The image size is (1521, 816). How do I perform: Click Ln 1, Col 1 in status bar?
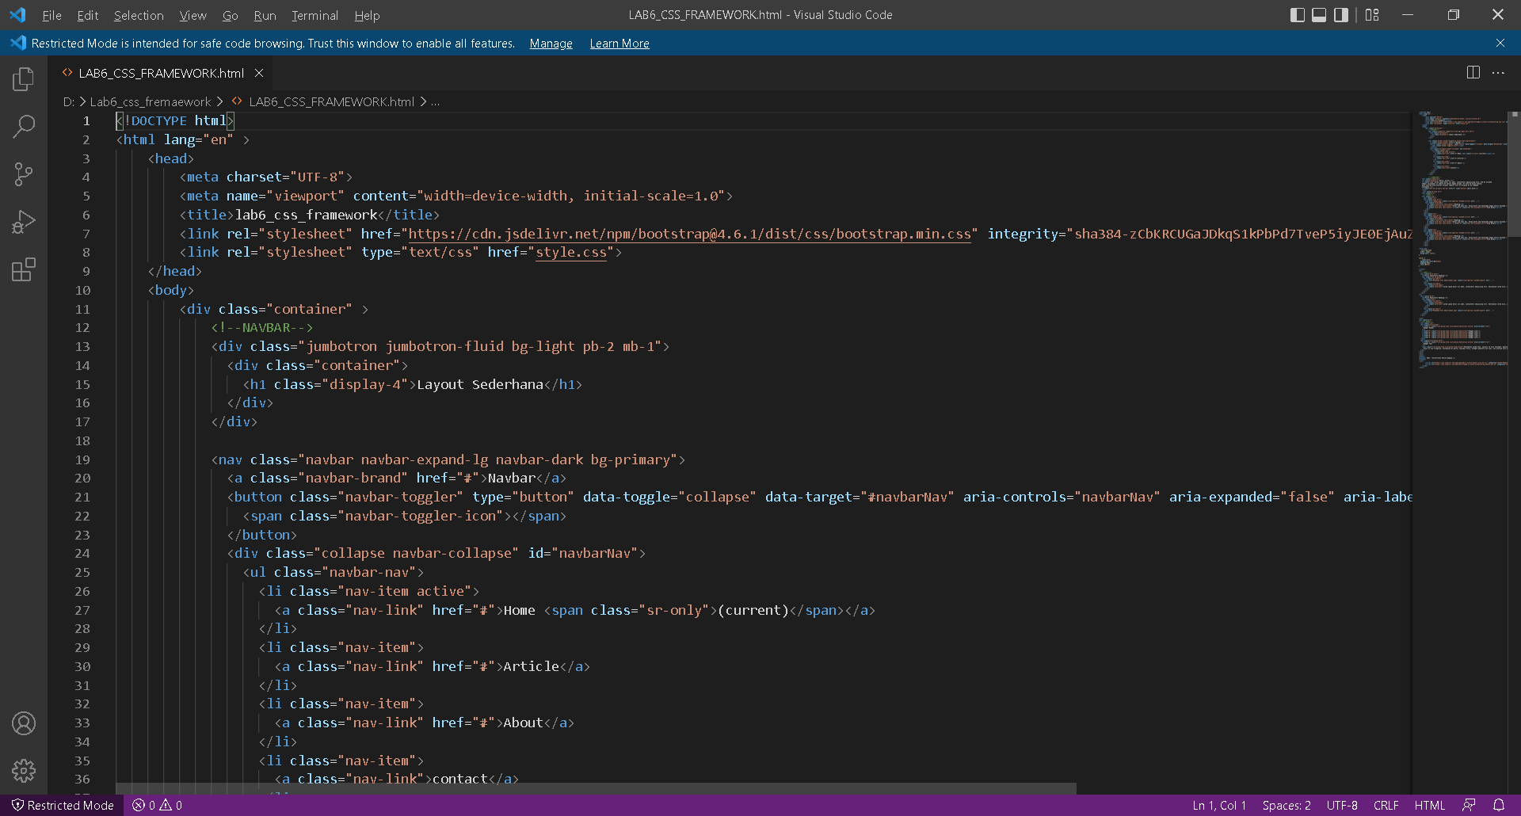1218,805
